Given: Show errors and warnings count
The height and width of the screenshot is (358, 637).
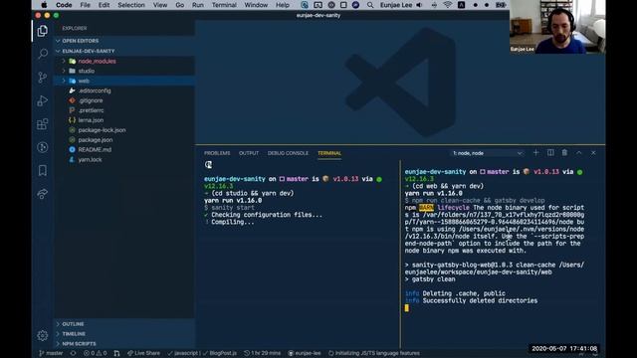Looking at the screenshot, I should point(96,353).
